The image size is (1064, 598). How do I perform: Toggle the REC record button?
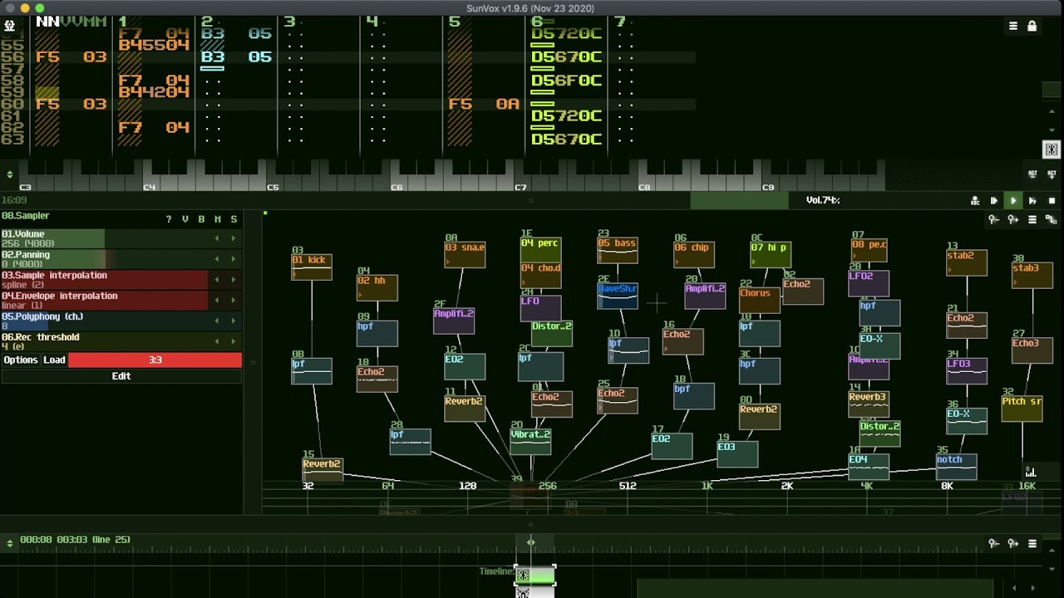point(974,201)
